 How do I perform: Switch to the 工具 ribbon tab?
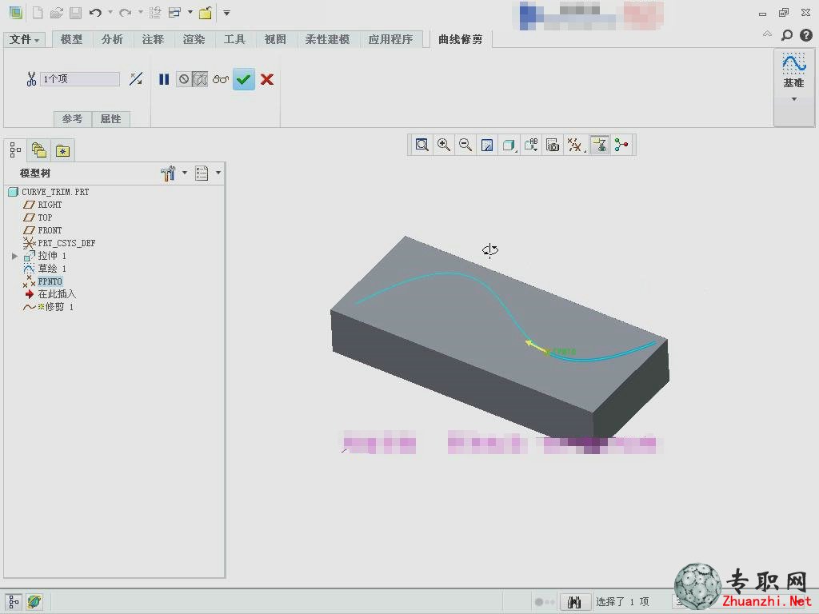coord(234,39)
